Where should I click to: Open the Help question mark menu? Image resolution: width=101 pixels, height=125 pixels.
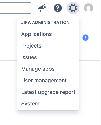(58, 8)
